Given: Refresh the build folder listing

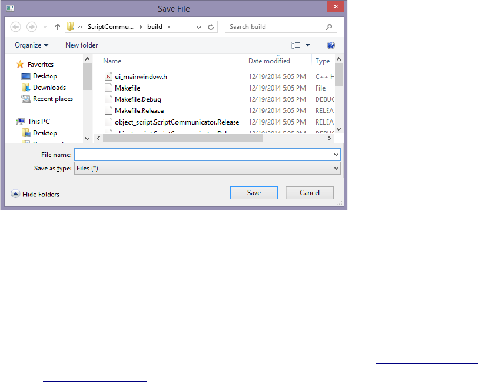Looking at the screenshot, I should 211,27.
